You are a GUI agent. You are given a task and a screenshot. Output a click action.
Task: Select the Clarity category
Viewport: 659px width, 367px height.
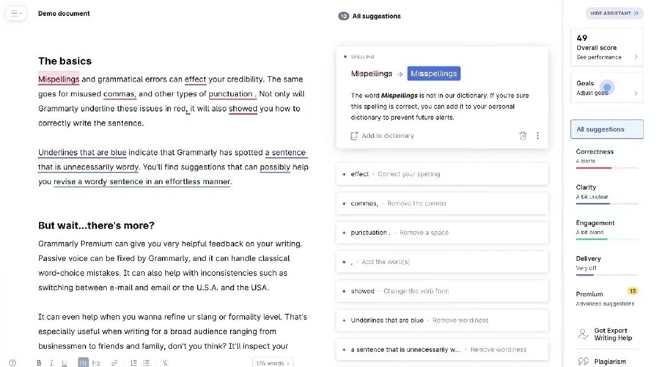point(607,194)
